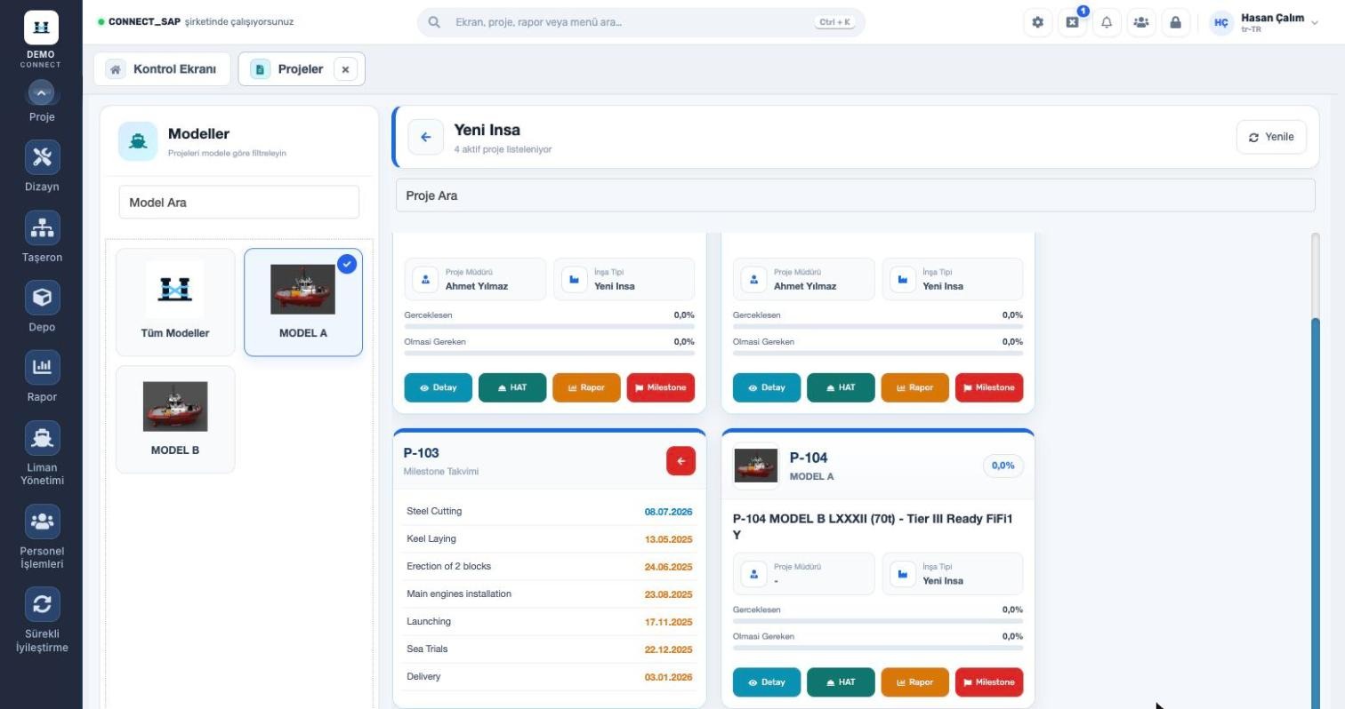Select the MODEL B filter card

tap(175, 419)
